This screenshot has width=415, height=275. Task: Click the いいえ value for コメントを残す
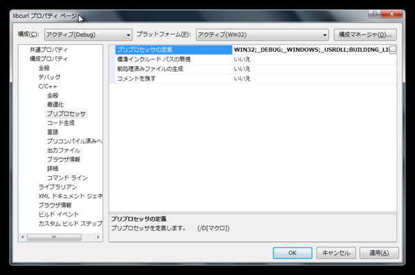point(315,79)
